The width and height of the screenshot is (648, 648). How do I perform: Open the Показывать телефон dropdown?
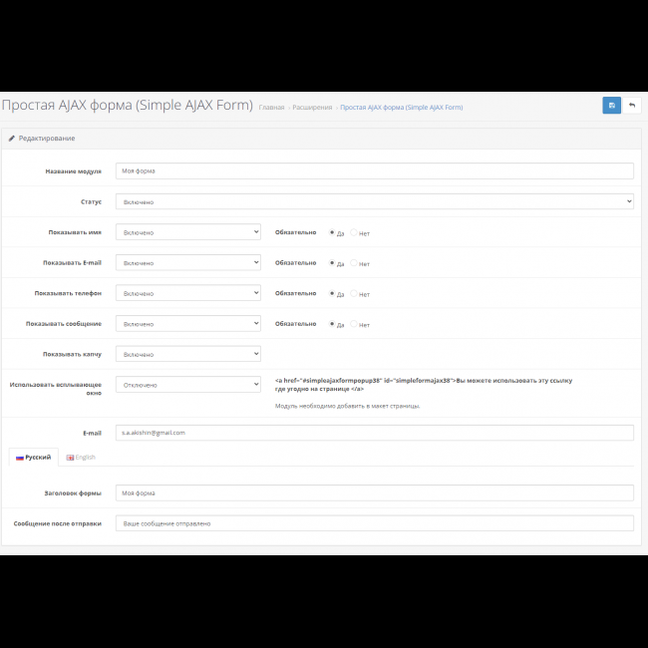[x=187, y=293]
